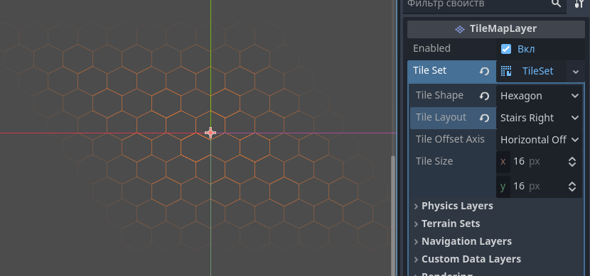
Task: Click the Tile Size label
Action: [x=434, y=161]
